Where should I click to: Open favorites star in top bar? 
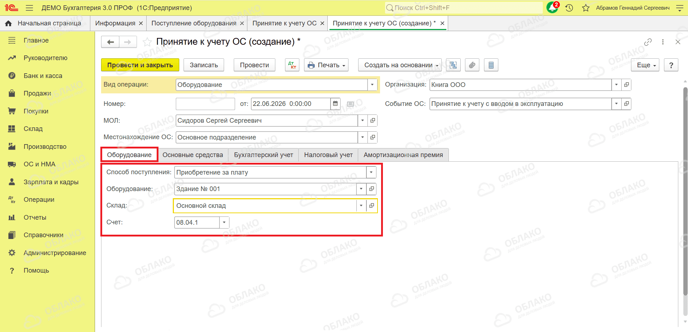[x=586, y=8]
